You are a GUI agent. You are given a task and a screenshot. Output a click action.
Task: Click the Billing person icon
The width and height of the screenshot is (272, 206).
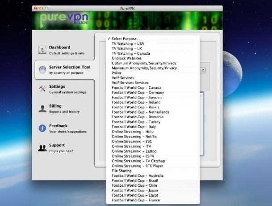coord(42,109)
